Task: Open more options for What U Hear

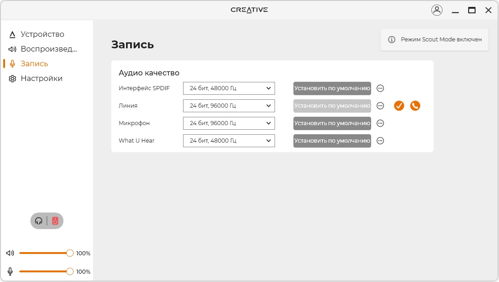Action: (x=380, y=141)
